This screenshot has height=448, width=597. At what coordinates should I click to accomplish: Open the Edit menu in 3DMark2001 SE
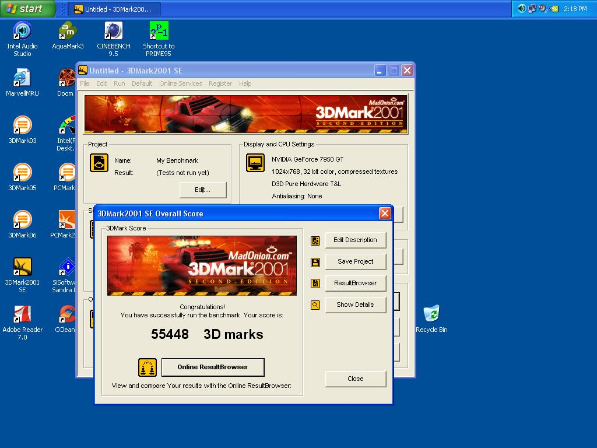pos(101,83)
